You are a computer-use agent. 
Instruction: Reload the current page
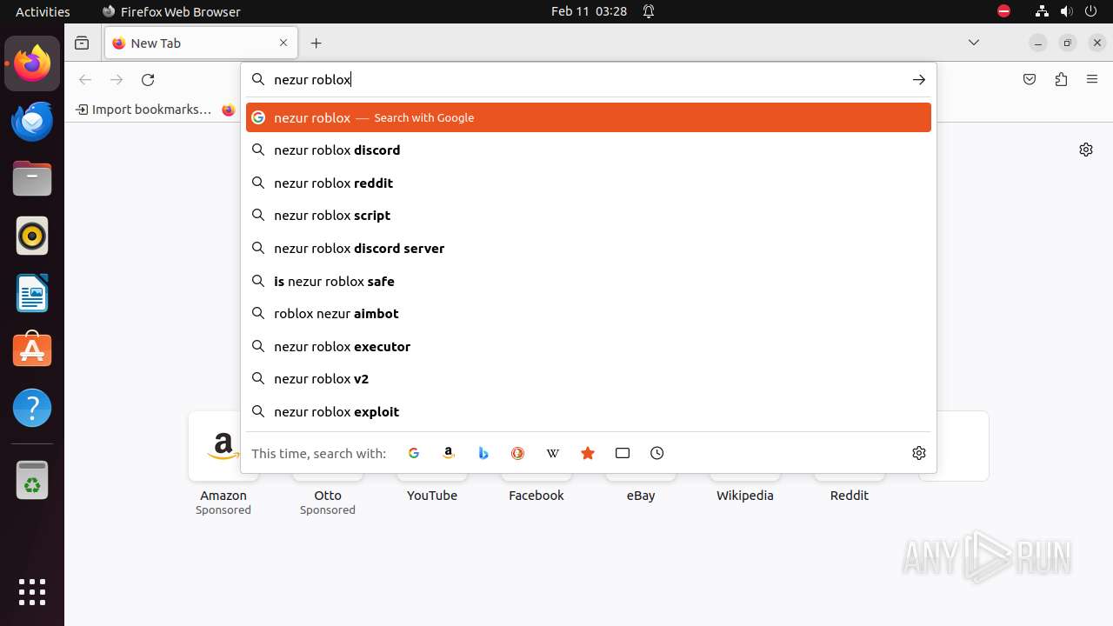point(148,79)
